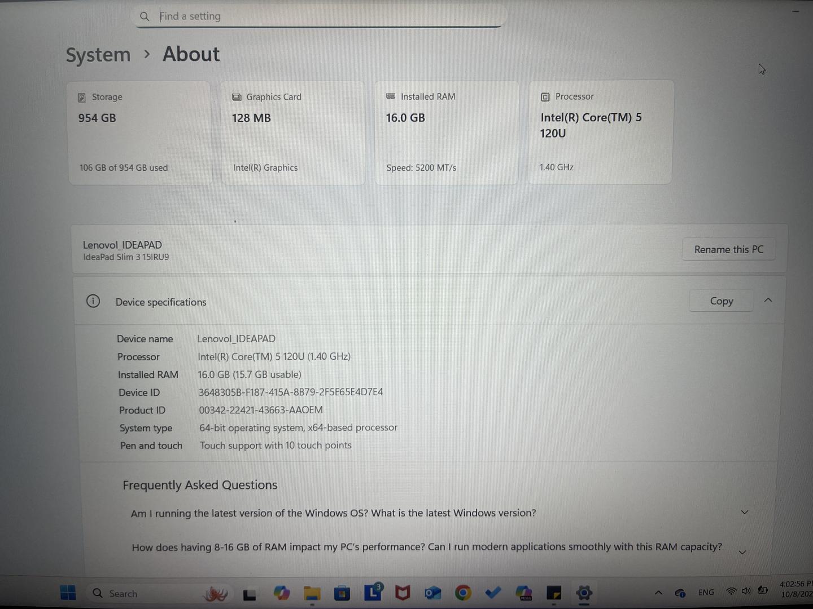Click "16.0 GB (15.7 GB usable)" value

click(x=250, y=374)
